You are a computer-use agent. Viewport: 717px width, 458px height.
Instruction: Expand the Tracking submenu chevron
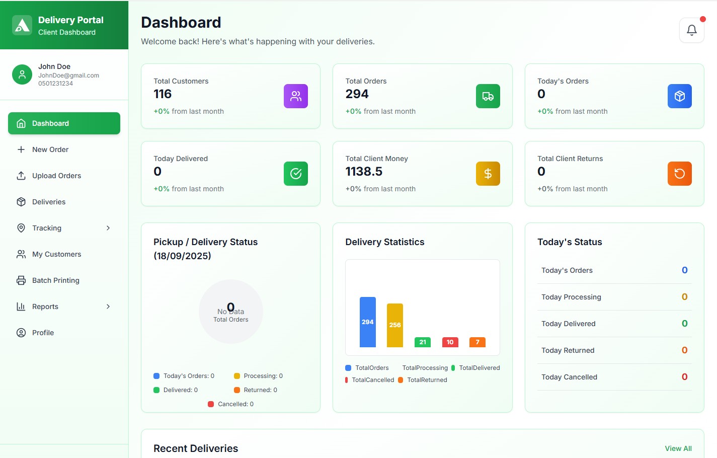click(108, 228)
